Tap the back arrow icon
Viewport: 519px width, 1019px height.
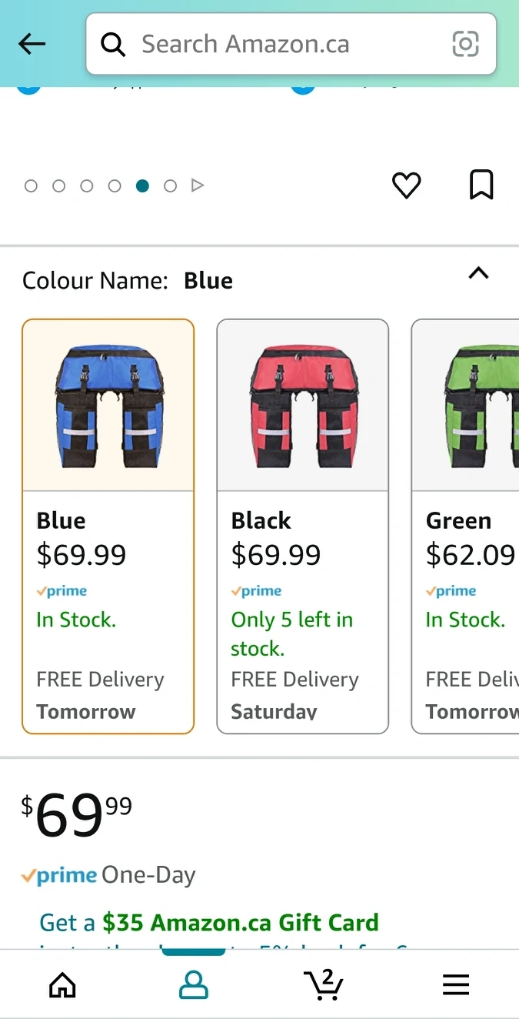[32, 45]
